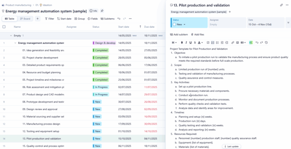Add a new view with the plus button
The height and width of the screenshot is (149, 291).
pyautogui.click(x=37, y=19)
